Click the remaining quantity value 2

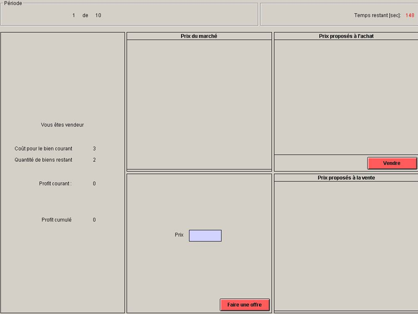tap(94, 160)
